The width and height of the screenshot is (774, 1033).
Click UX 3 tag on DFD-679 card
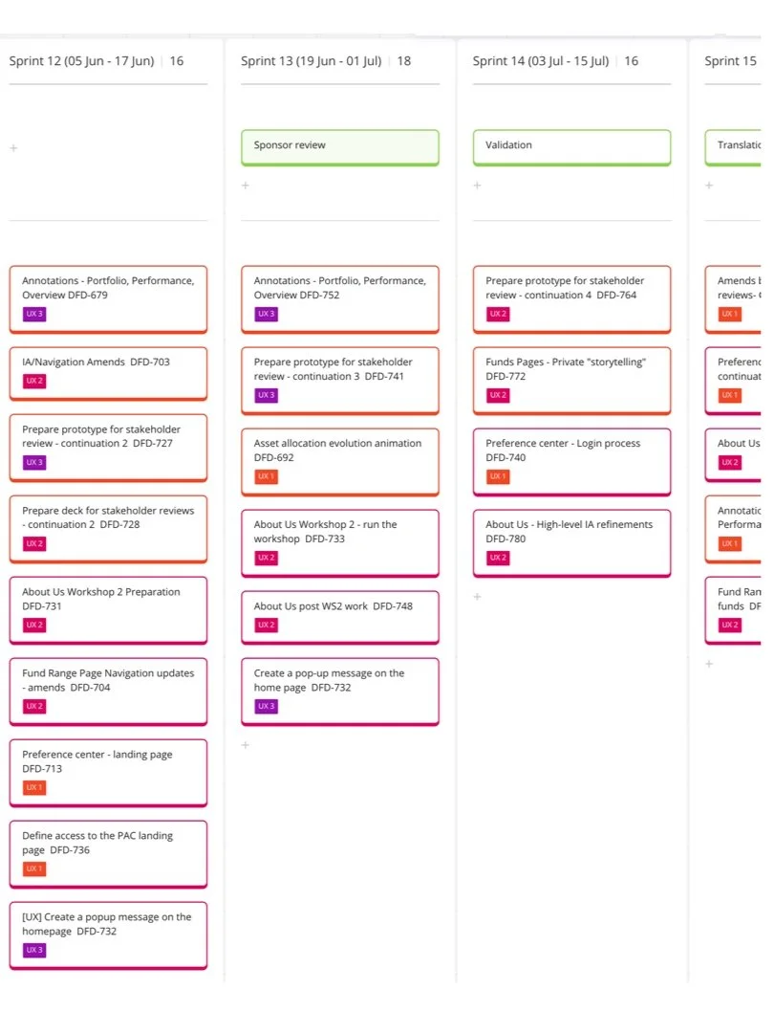[x=34, y=315]
